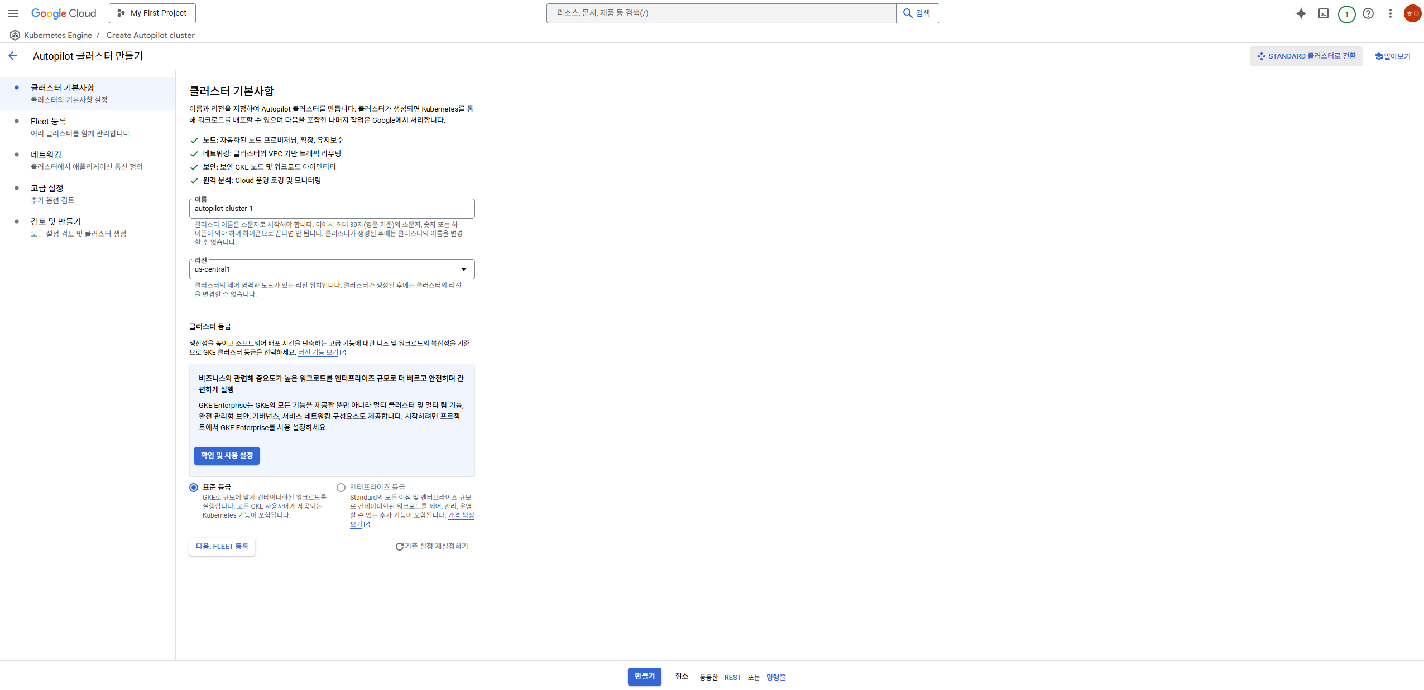Open the hamburger navigation menu

point(13,13)
